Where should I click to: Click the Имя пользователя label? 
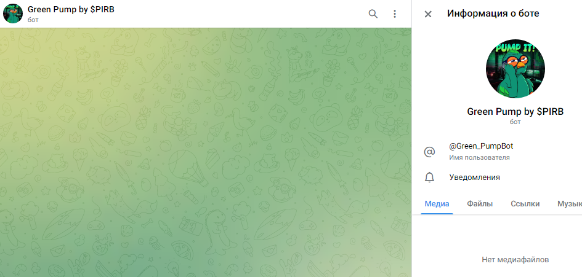coord(479,157)
